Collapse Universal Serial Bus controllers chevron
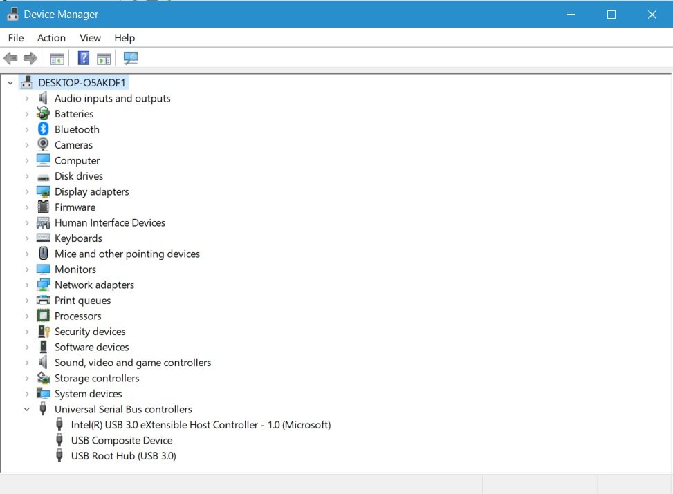Screen dimensions: 673x494 pos(26,410)
